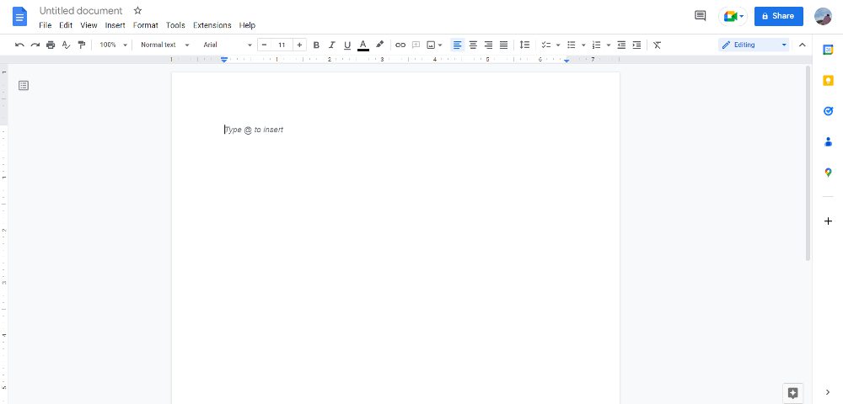Image resolution: width=843 pixels, height=404 pixels.
Task: Click the font size field showing 11
Action: pos(282,45)
